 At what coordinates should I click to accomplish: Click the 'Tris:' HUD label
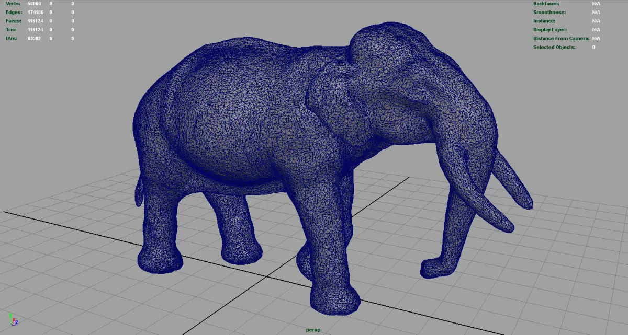pos(12,30)
